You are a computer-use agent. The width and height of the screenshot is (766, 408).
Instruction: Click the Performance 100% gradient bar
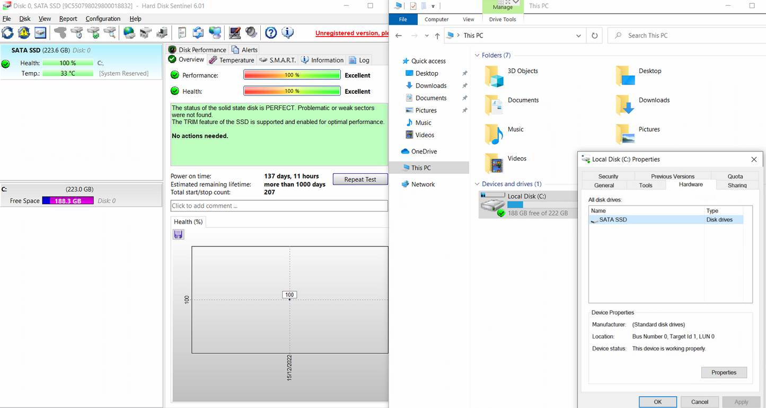coord(292,75)
